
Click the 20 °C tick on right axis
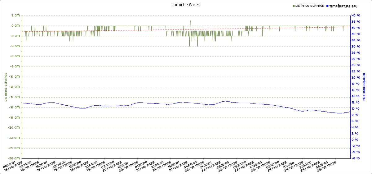356,78
